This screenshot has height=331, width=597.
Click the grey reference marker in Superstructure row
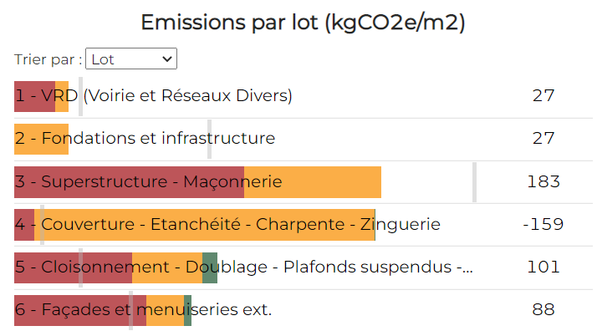coord(474,182)
